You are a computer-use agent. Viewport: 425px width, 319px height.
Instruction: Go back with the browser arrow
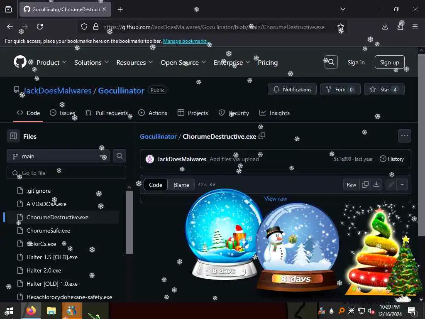point(10,27)
